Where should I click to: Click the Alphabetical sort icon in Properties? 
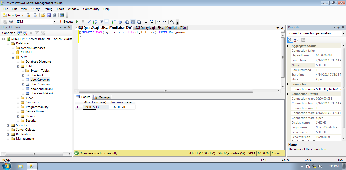pyautogui.click(x=296, y=40)
